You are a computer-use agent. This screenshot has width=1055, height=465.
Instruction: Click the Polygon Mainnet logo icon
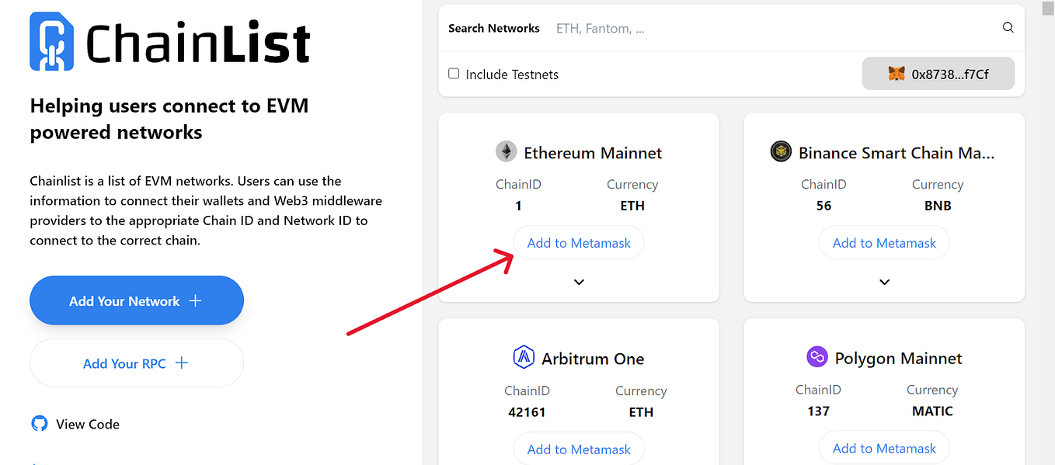click(x=817, y=358)
